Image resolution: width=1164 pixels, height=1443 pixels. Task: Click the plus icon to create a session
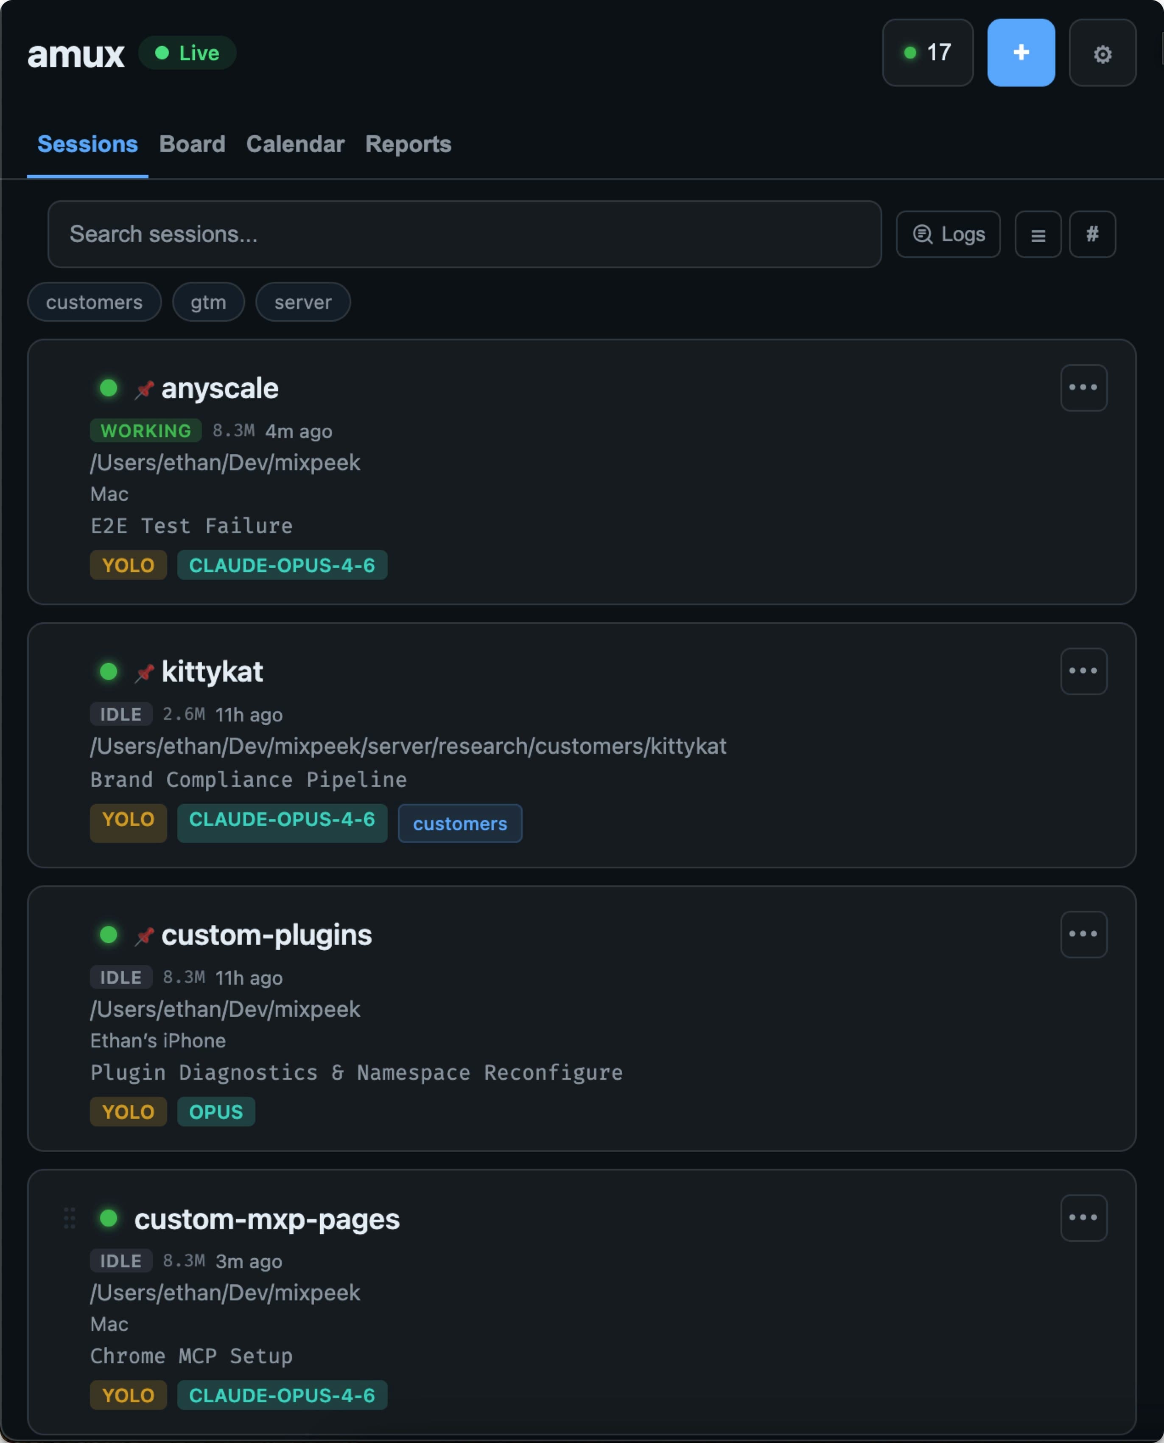click(x=1021, y=53)
